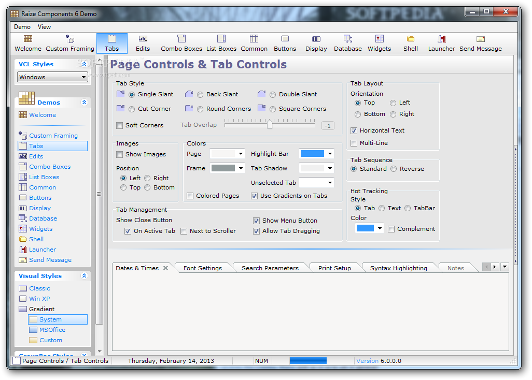Open the Demo menu
This screenshot has height=380, width=532.
(x=22, y=27)
